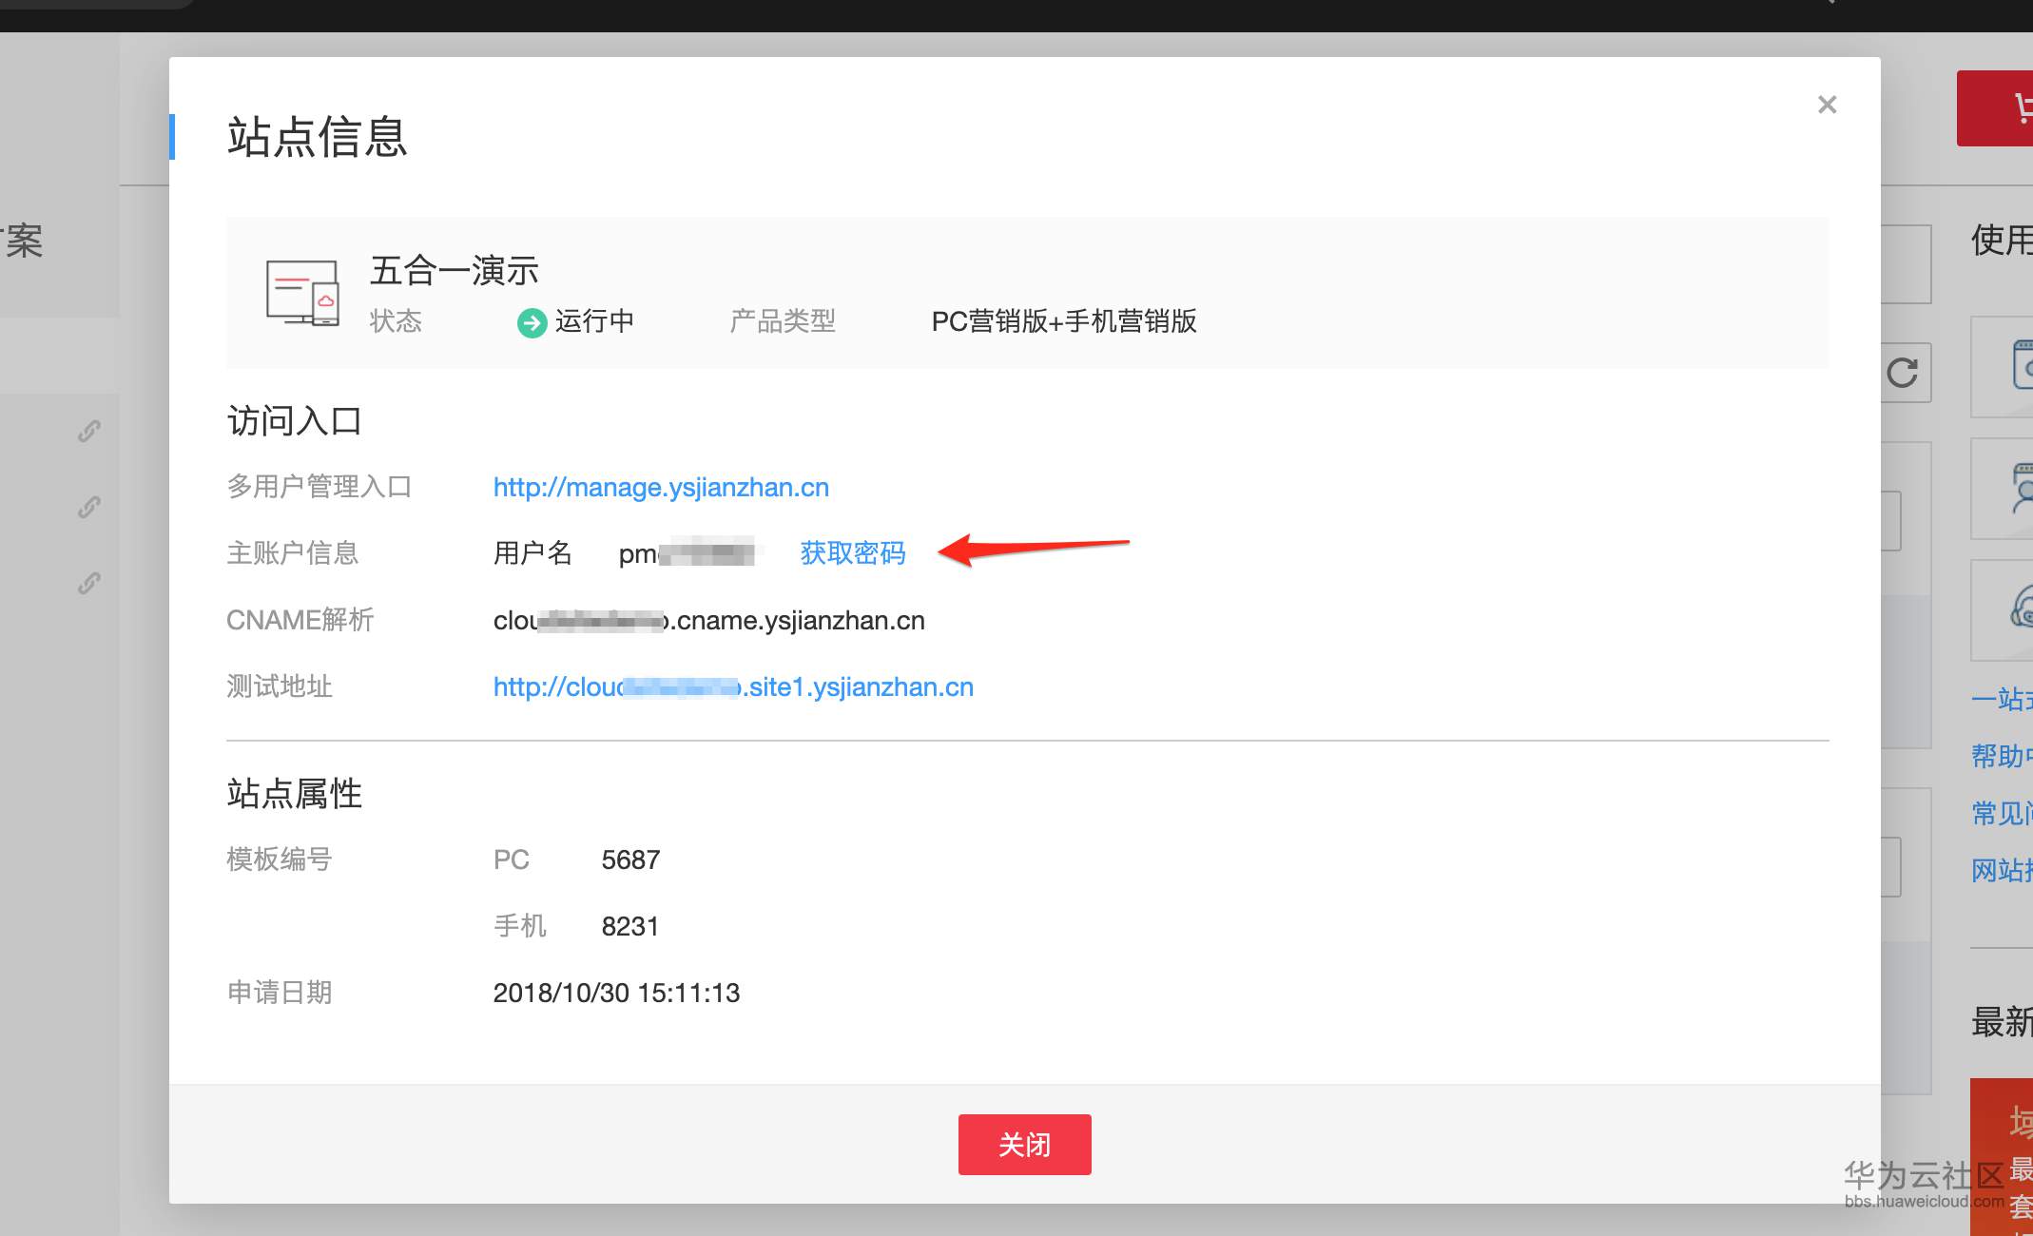Close the 站点信息 dialog with X icon
This screenshot has width=2033, height=1236.
[1827, 105]
